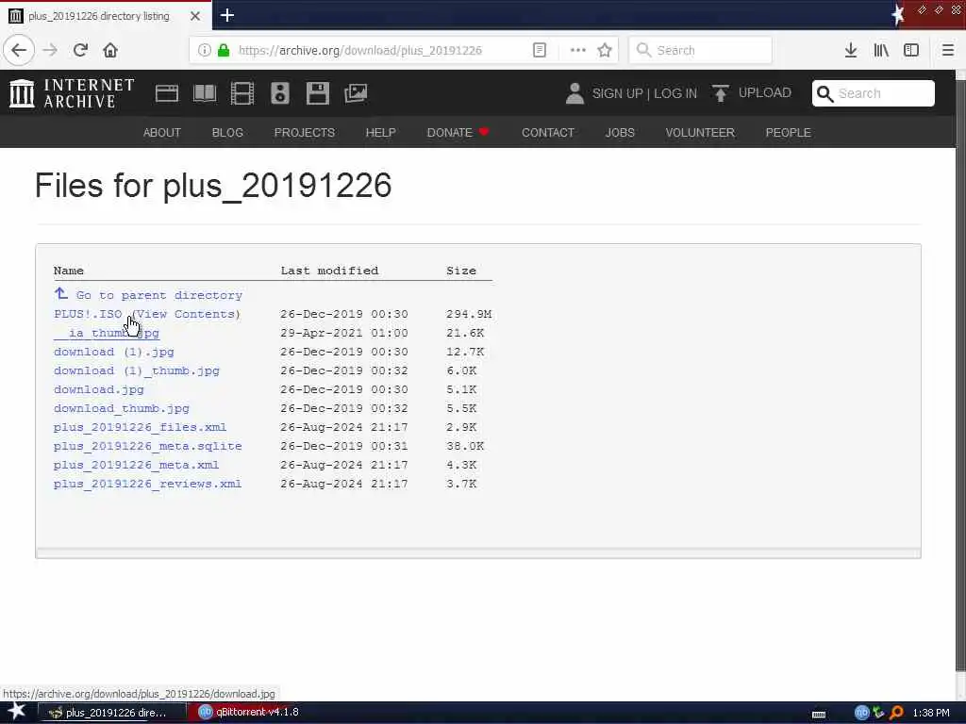Click the UPLOAD link text

pyautogui.click(x=764, y=93)
